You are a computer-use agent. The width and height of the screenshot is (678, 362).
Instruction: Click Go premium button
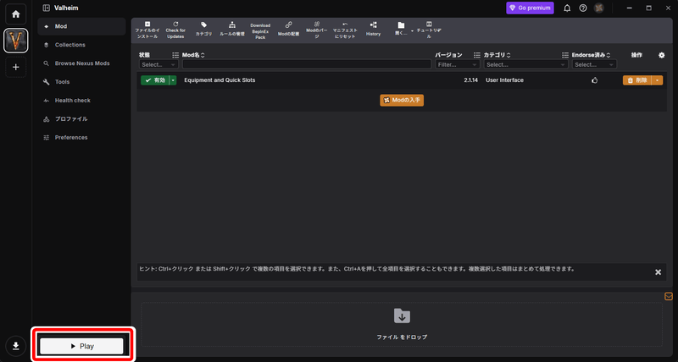[530, 8]
